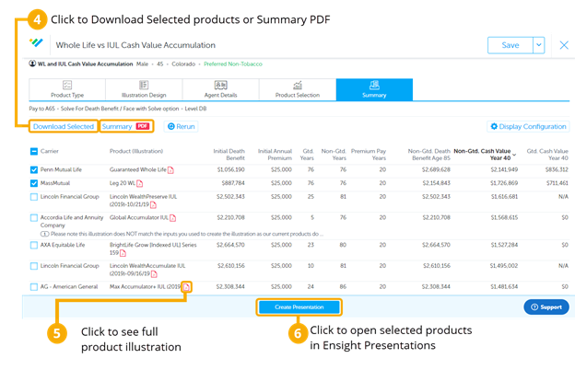
Task: Click the $1,056,190 death benefit cell
Action: [231, 169]
